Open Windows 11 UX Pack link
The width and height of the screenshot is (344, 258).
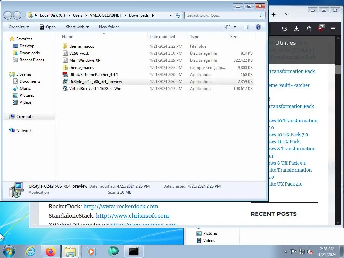[284, 142]
